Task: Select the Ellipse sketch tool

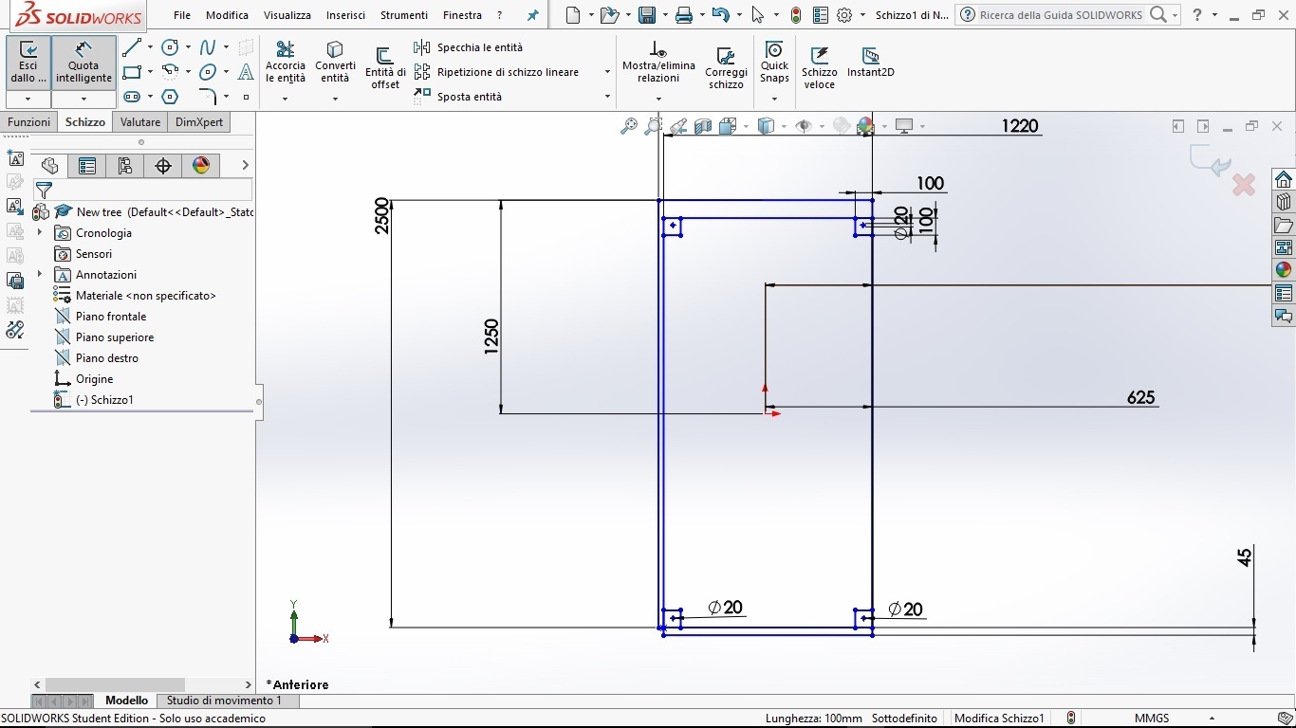Action: click(208, 72)
